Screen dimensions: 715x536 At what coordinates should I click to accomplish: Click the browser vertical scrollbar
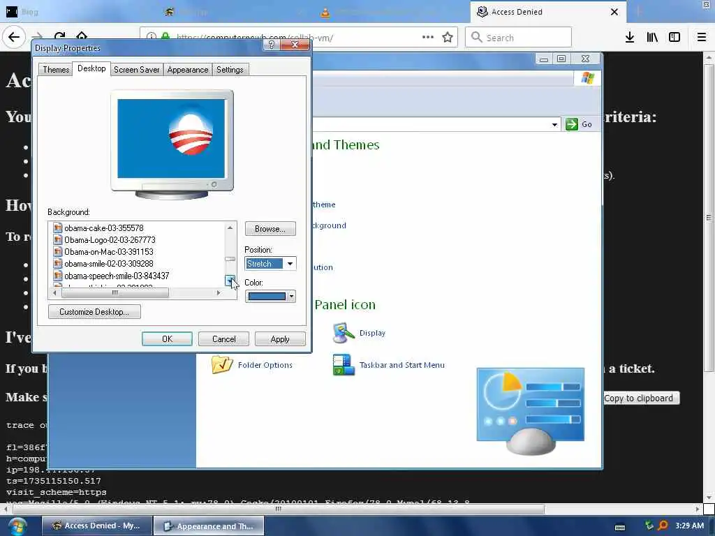tap(709, 218)
